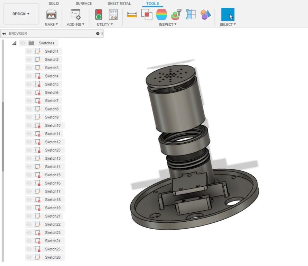308x266 pixels.
Task: Click the Section Analysis icon
Action: click(x=191, y=15)
